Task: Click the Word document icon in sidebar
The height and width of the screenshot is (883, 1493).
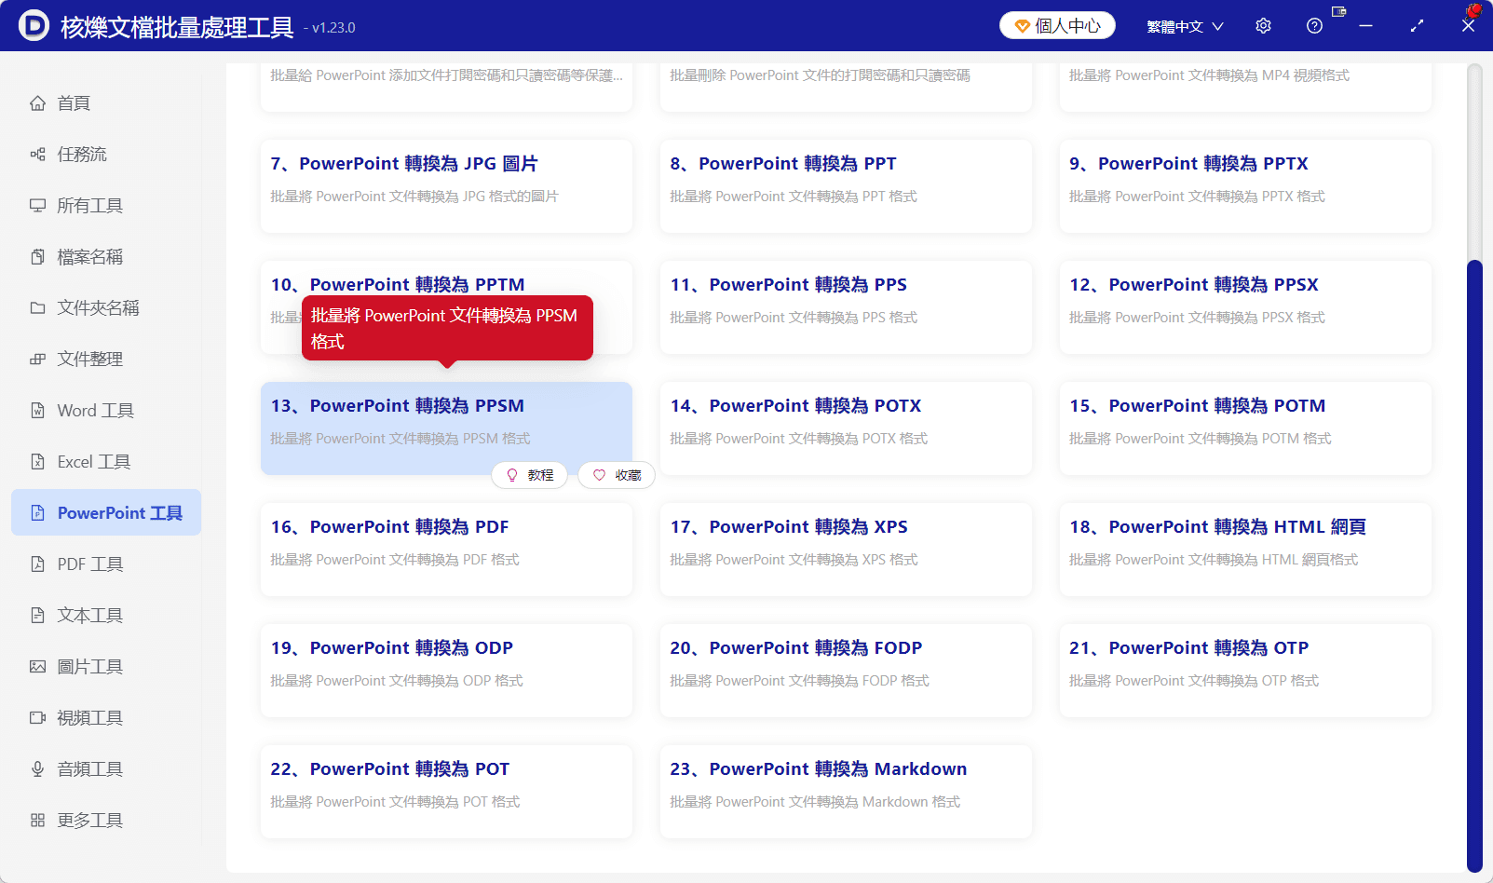Action: [37, 411]
